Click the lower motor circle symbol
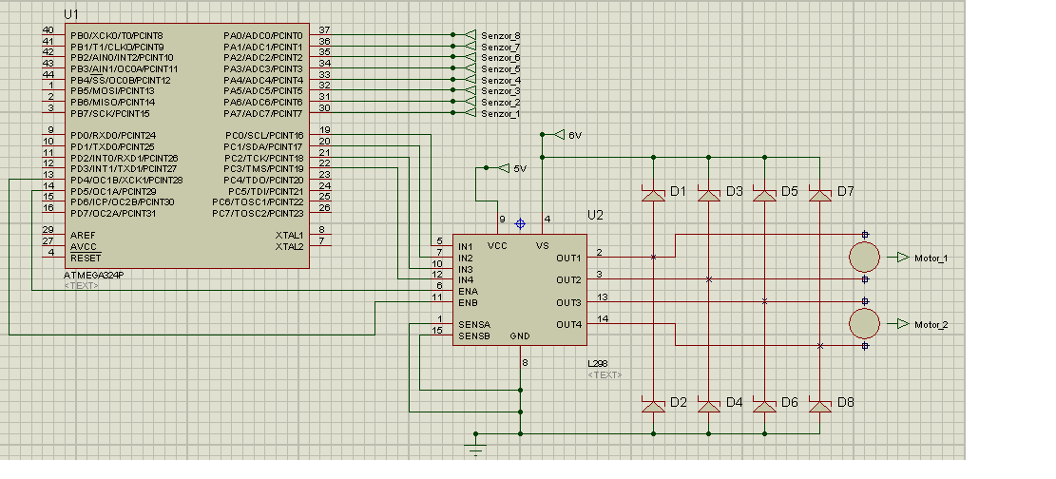Viewport: 1056px width, 479px height. coord(864,323)
